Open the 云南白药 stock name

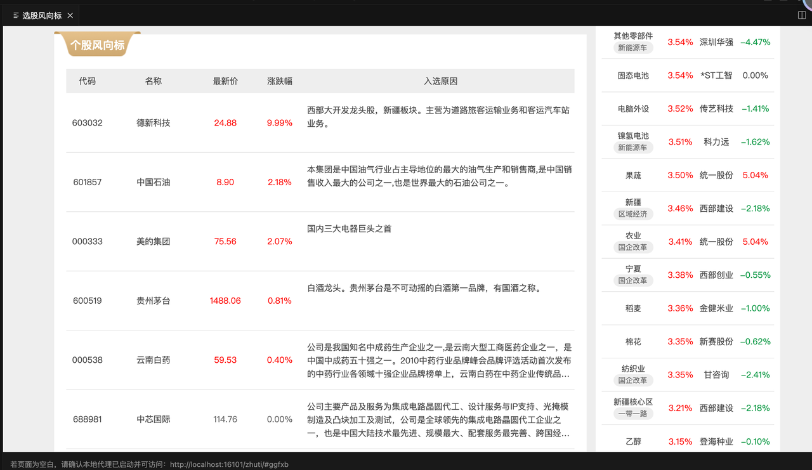tap(154, 360)
